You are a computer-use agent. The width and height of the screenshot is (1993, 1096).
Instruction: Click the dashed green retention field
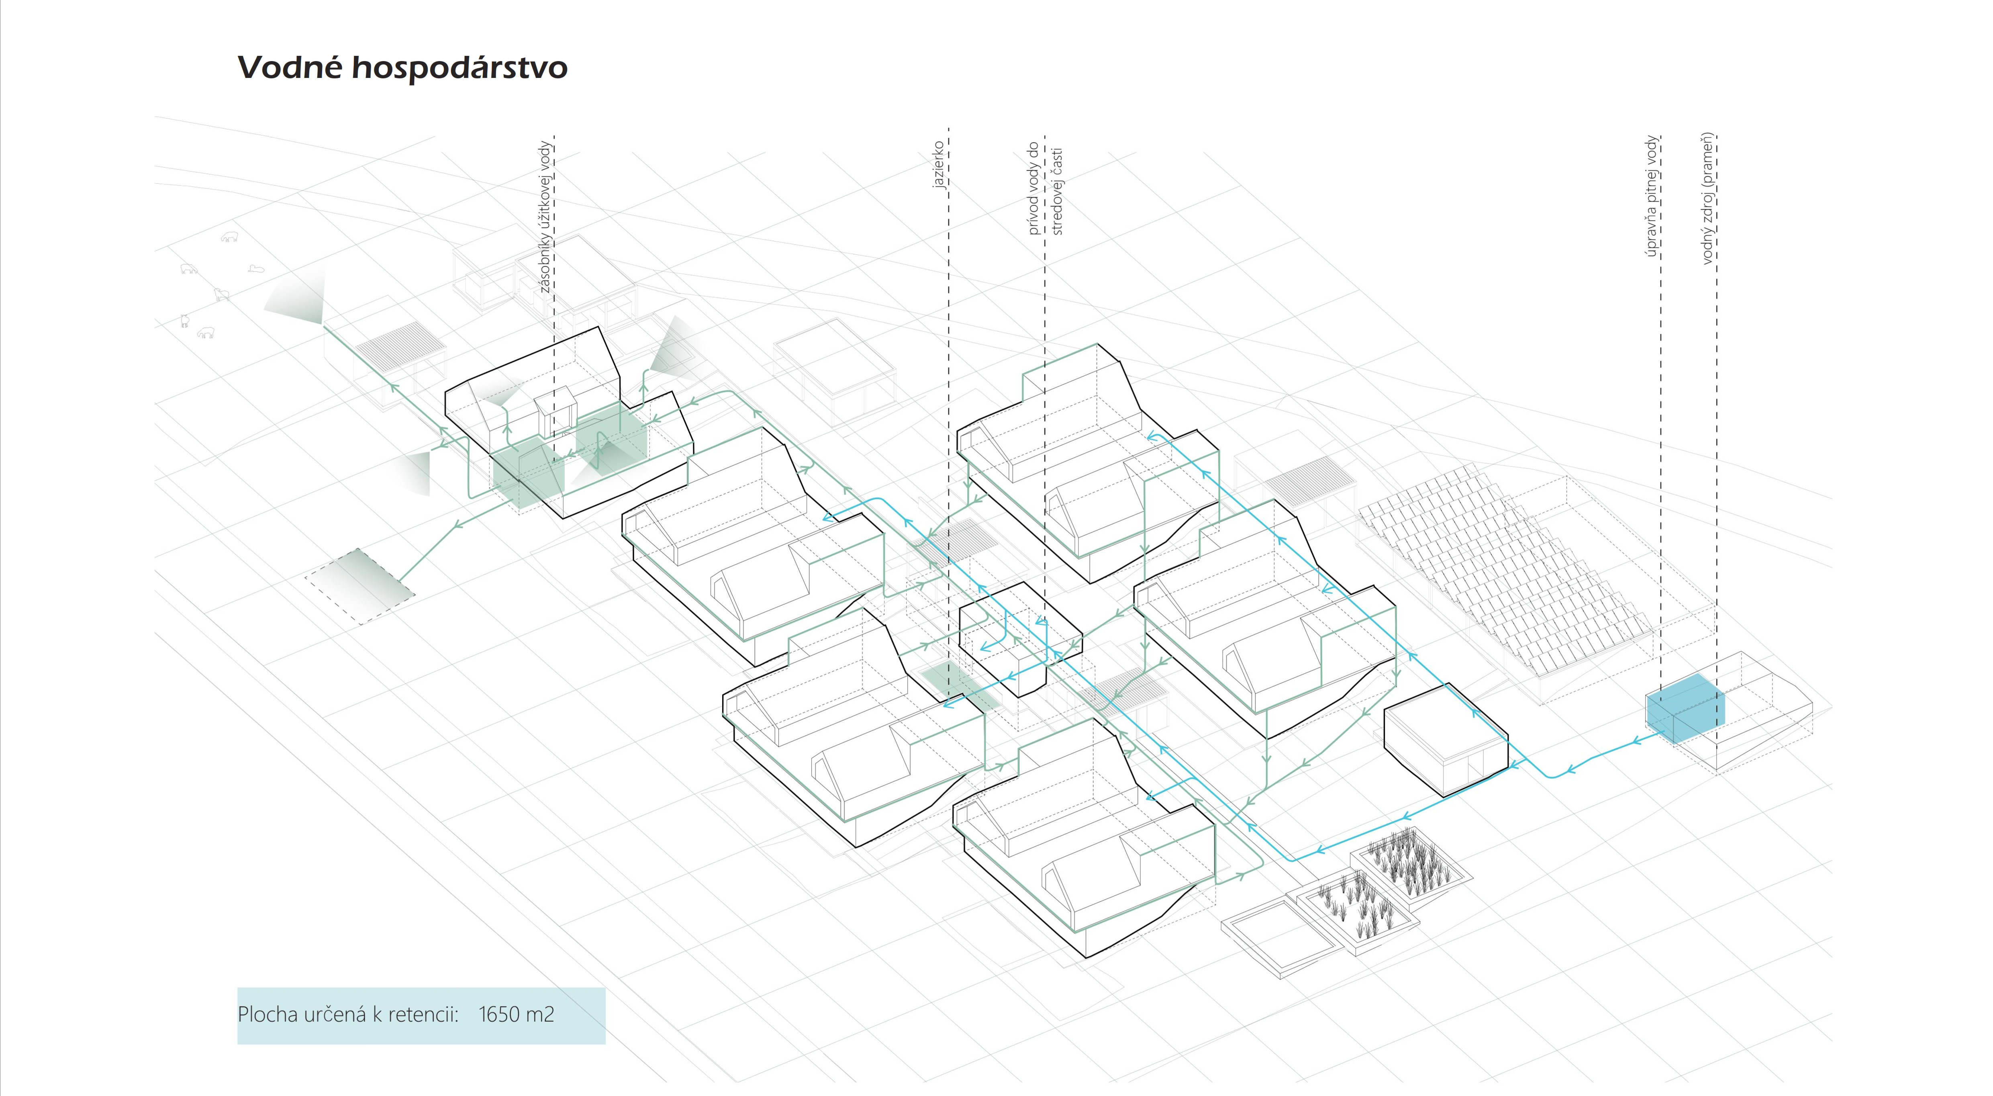(x=361, y=586)
